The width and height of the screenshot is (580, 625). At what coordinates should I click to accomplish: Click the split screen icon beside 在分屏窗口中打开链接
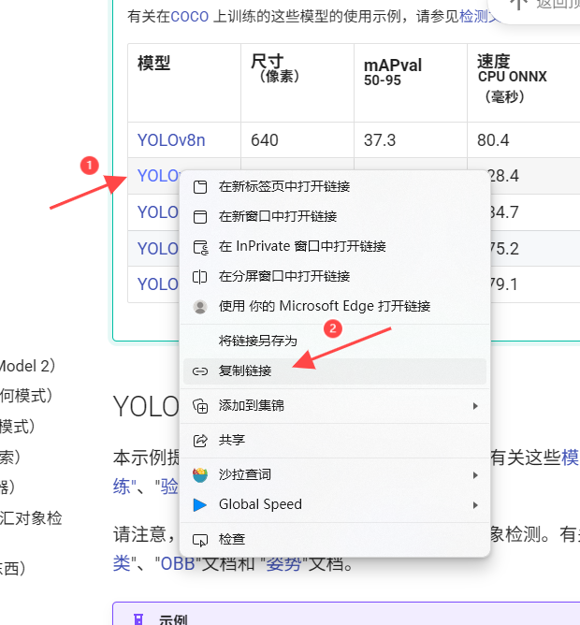click(199, 276)
